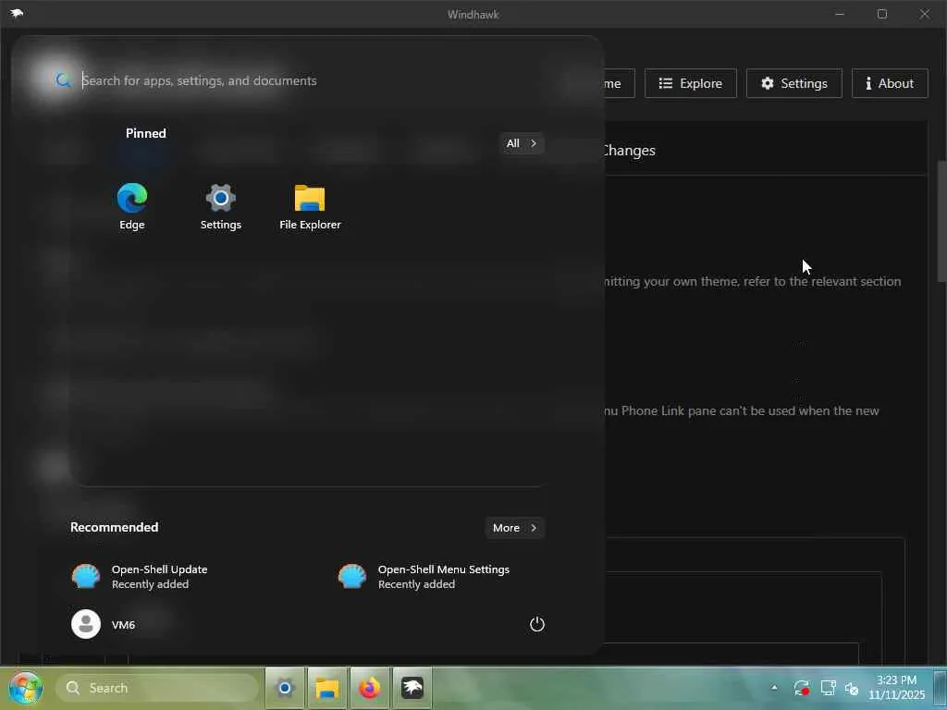947x710 pixels.
Task: Show hidden tray icons
Action: click(774, 688)
